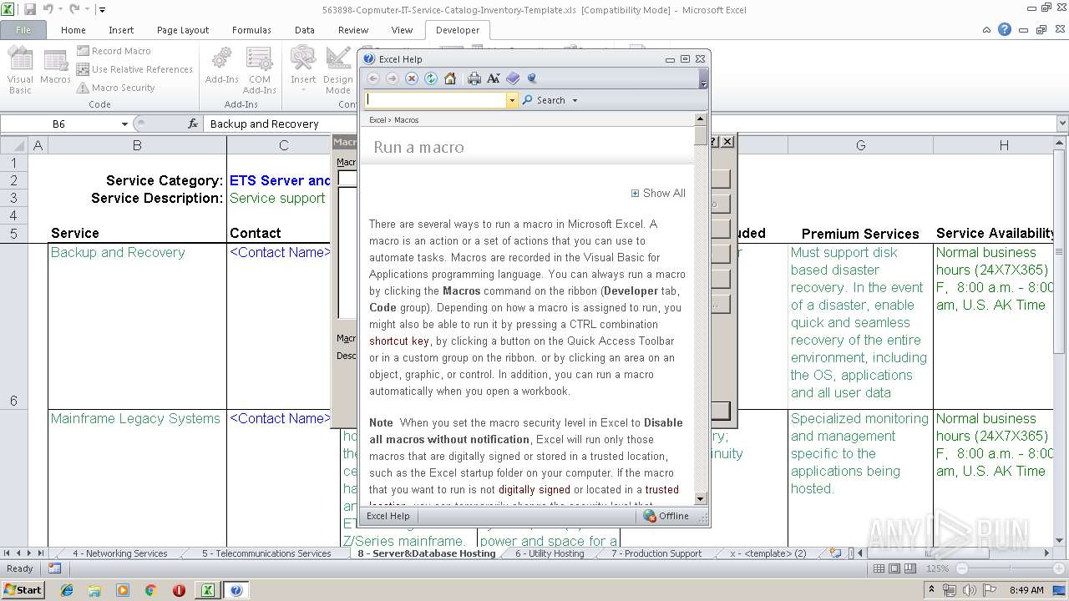Print the Excel Help topic
Image resolution: width=1069 pixels, height=601 pixels.
click(x=474, y=78)
